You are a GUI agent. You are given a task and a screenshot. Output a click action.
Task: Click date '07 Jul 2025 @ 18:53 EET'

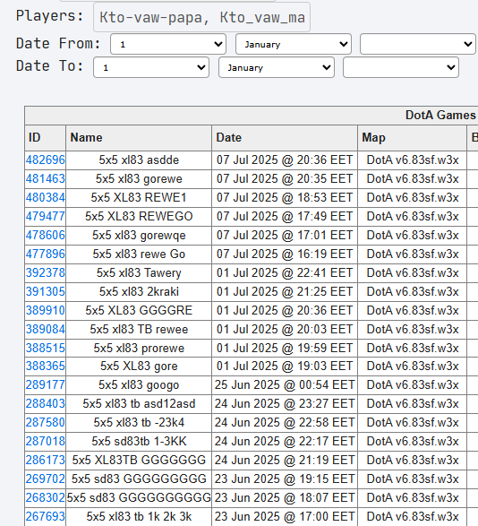pyautogui.click(x=285, y=197)
